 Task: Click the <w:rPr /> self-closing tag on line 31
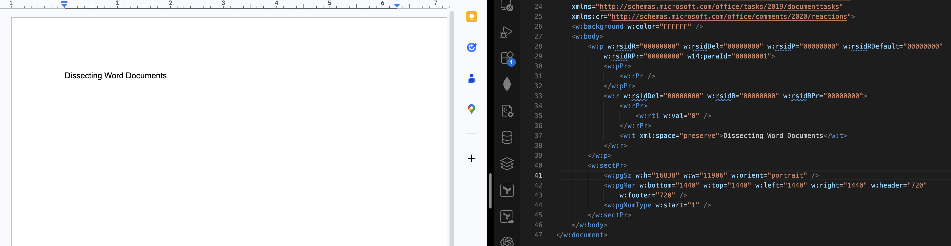tap(638, 76)
